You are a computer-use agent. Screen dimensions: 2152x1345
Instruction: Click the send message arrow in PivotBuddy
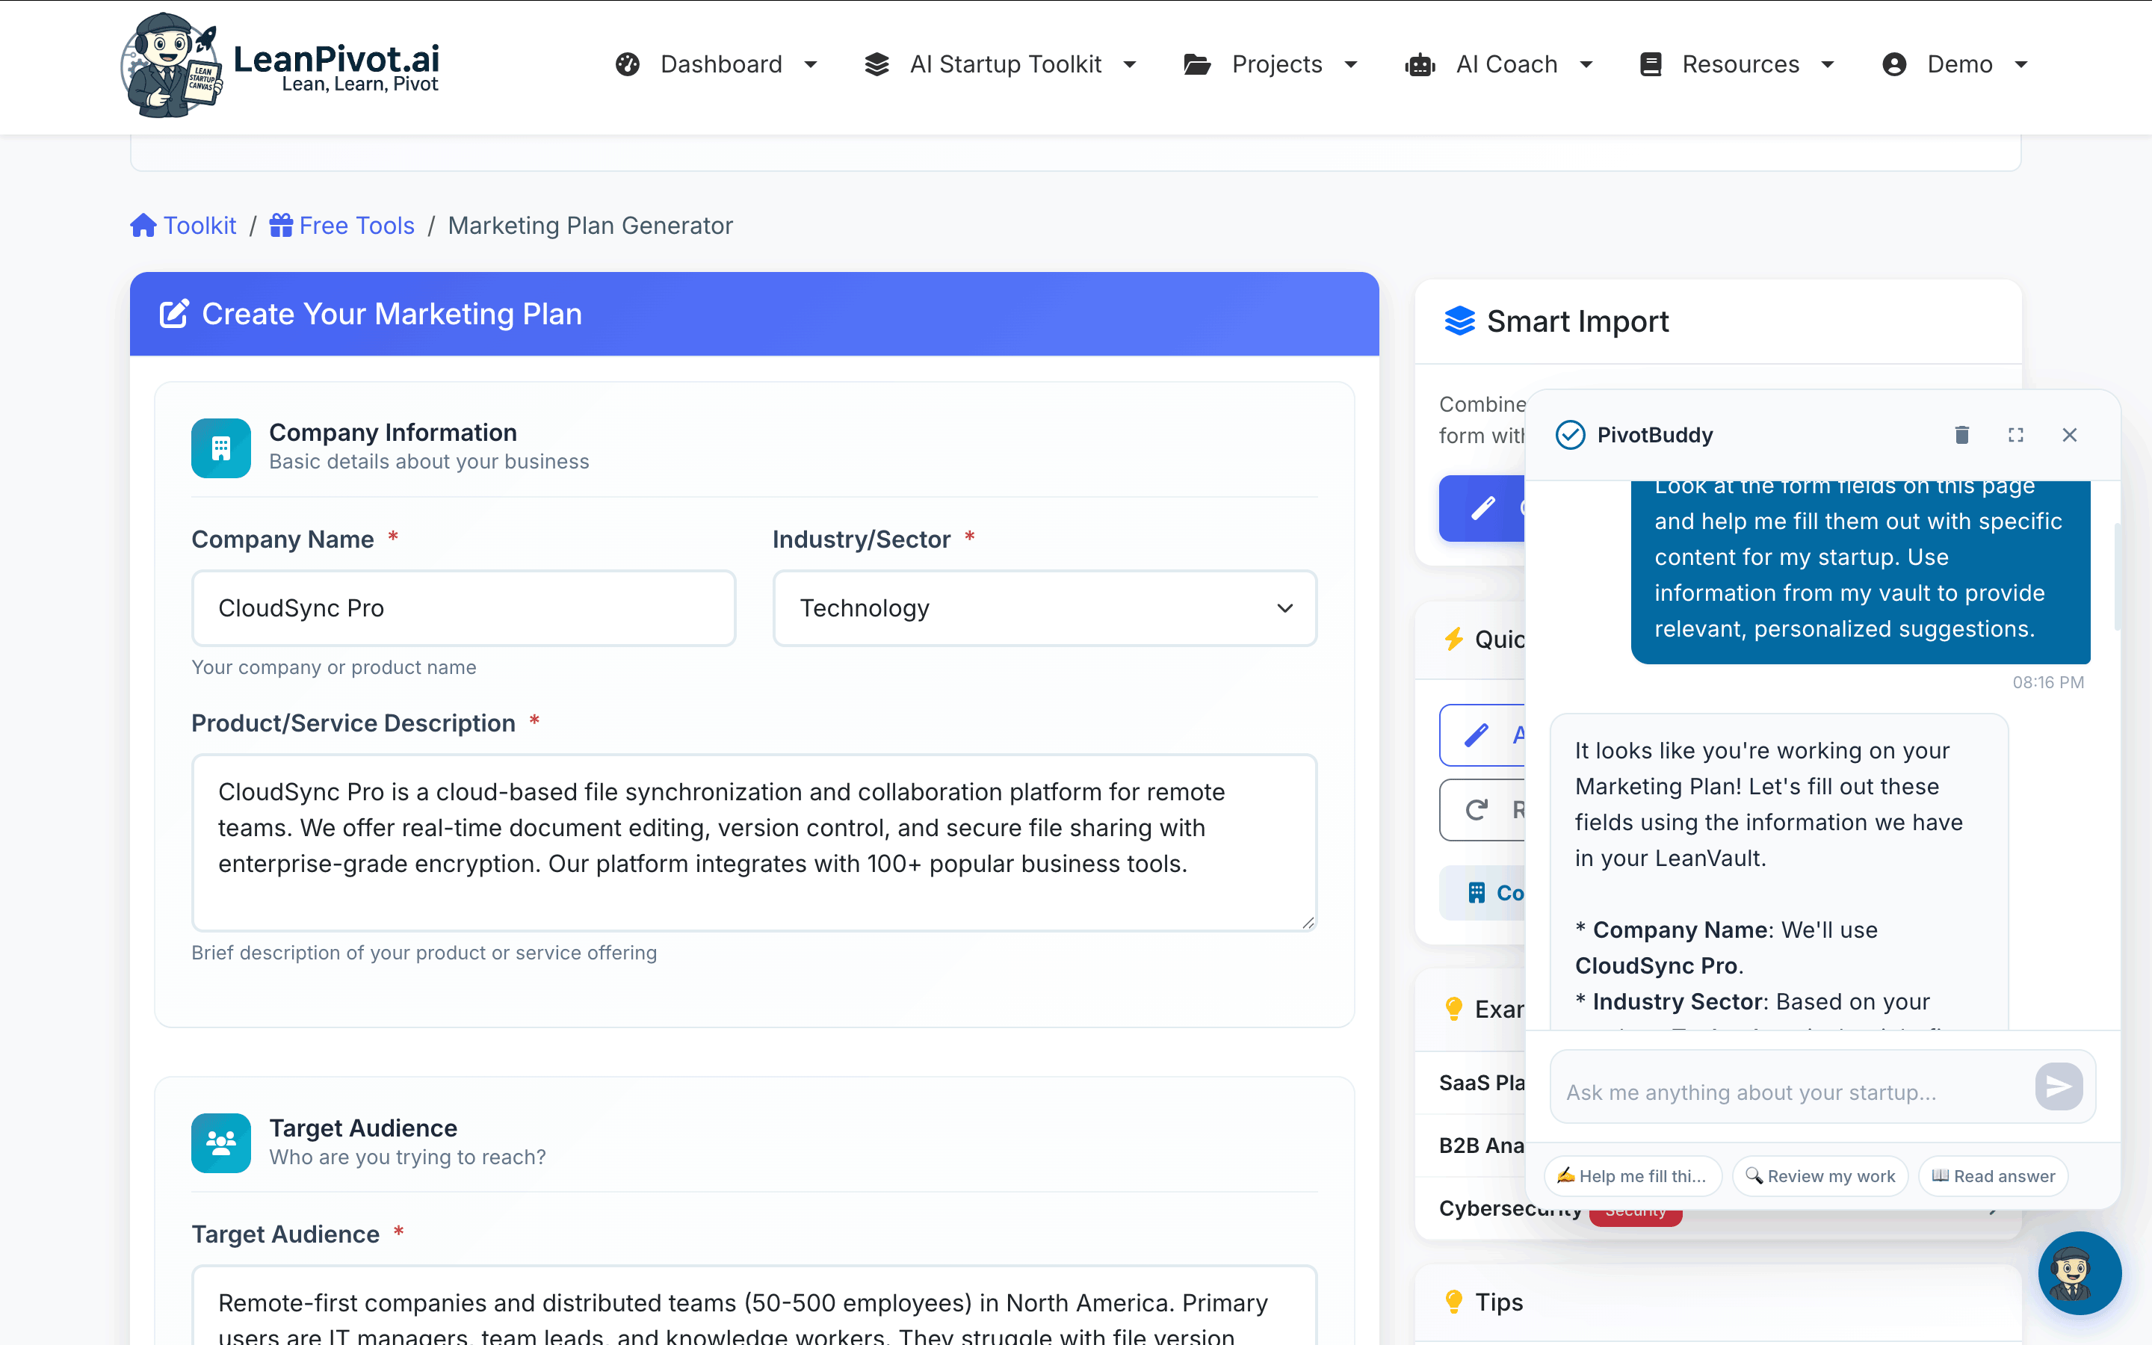pyautogui.click(x=2058, y=1087)
